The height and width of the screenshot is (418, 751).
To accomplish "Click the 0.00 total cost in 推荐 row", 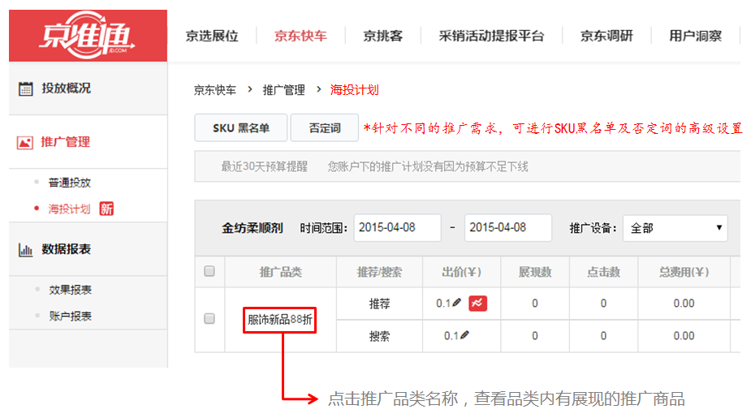I will click(x=684, y=304).
